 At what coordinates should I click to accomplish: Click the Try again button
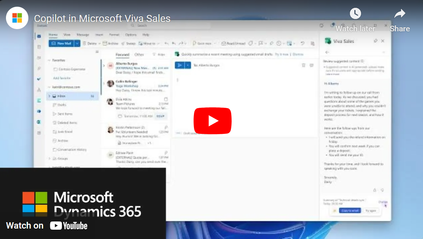click(371, 211)
